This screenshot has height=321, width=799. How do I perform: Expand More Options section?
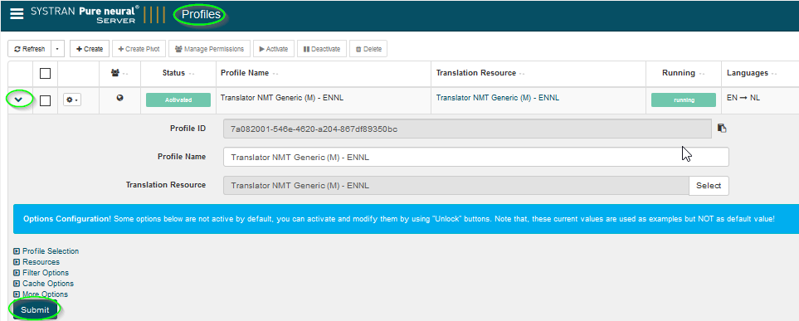pyautogui.click(x=41, y=294)
